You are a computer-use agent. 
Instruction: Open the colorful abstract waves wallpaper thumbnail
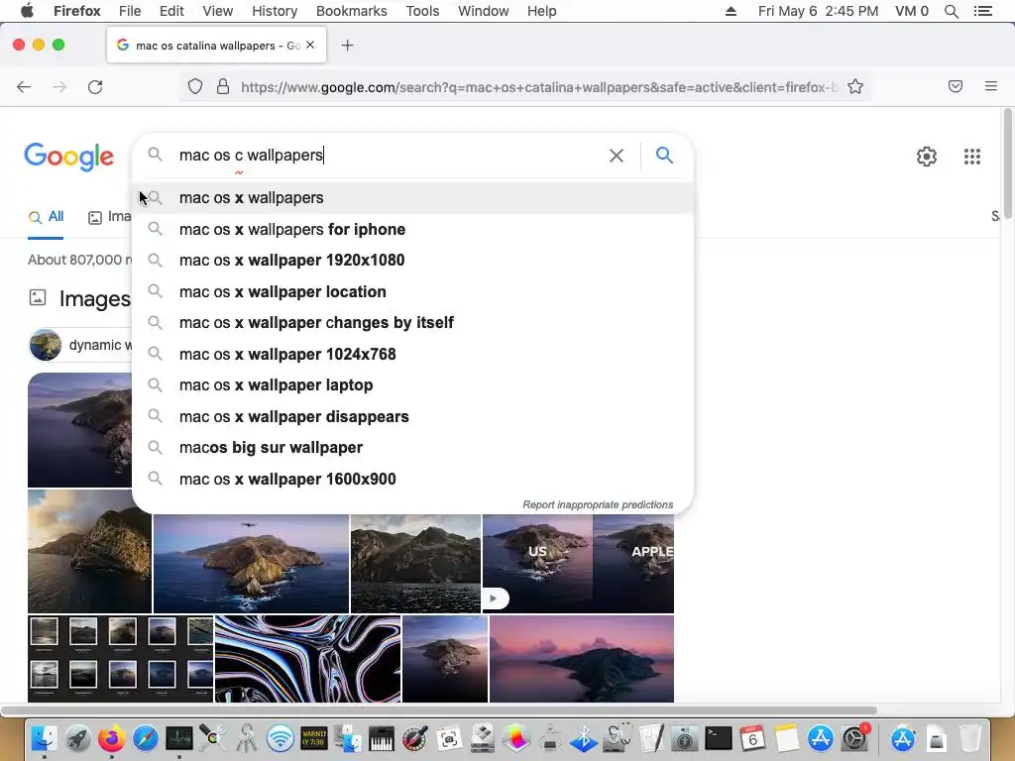click(x=307, y=659)
